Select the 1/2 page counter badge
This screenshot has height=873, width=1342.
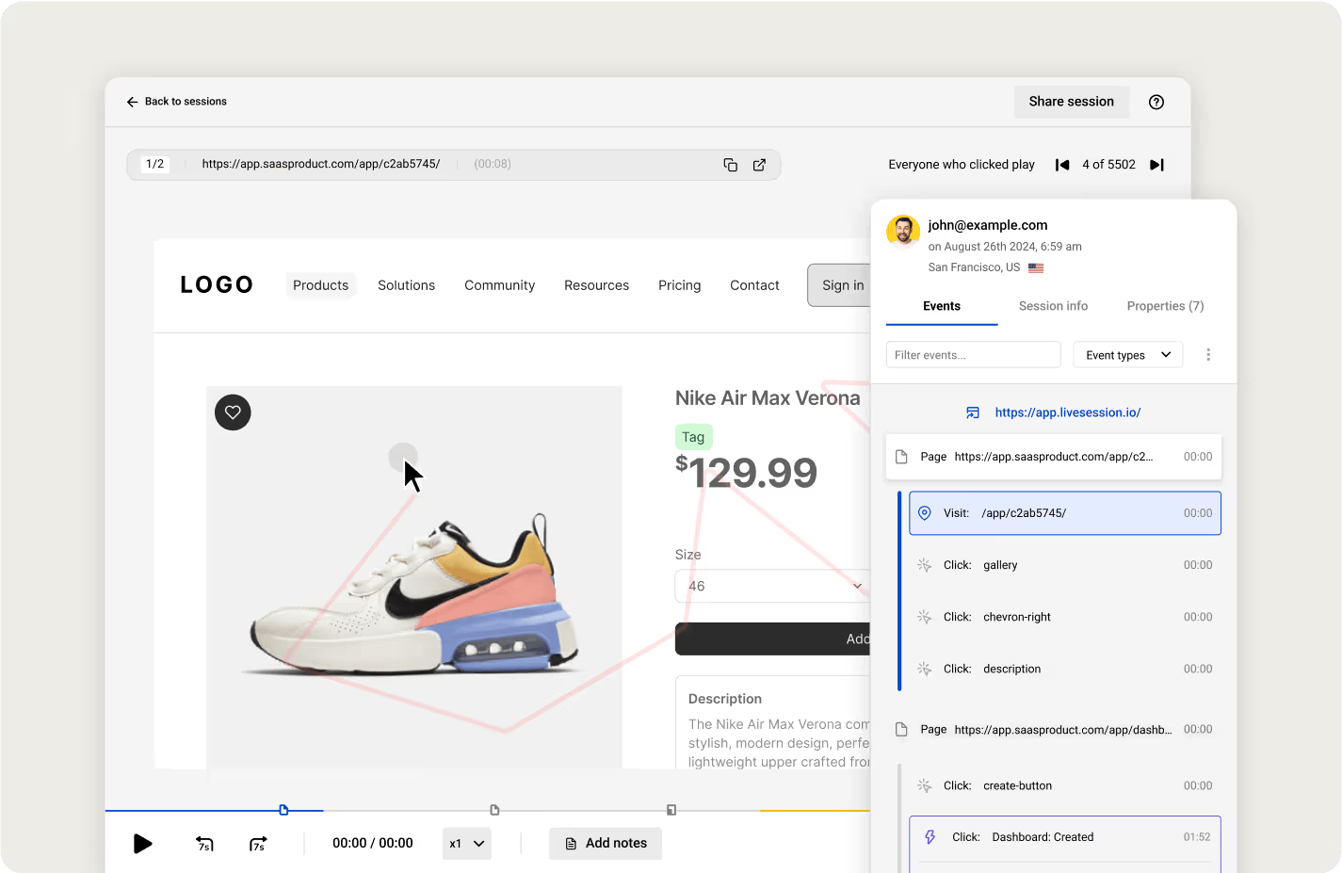tap(155, 164)
